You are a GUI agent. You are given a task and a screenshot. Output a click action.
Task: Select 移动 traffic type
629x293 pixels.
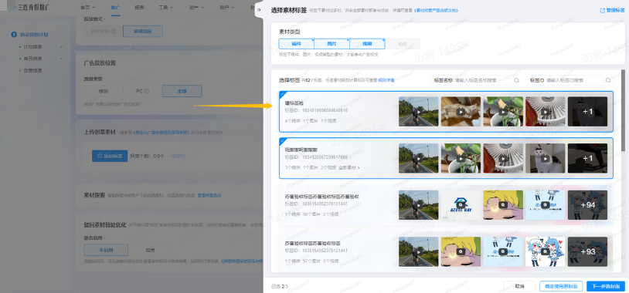pos(104,91)
